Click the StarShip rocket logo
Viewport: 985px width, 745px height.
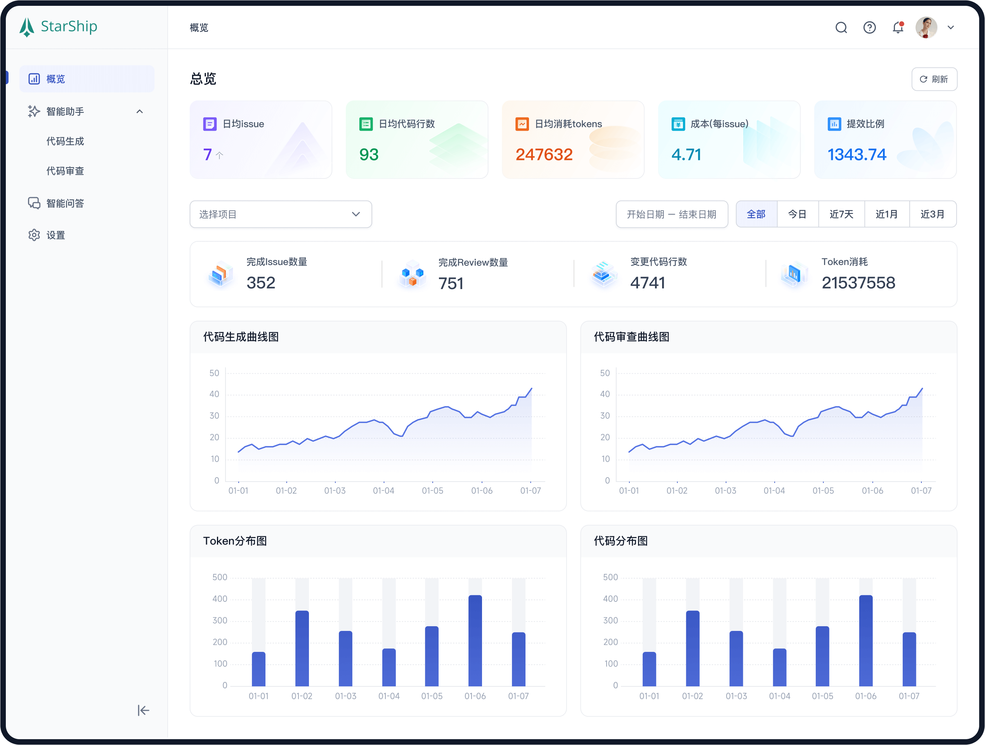click(27, 27)
